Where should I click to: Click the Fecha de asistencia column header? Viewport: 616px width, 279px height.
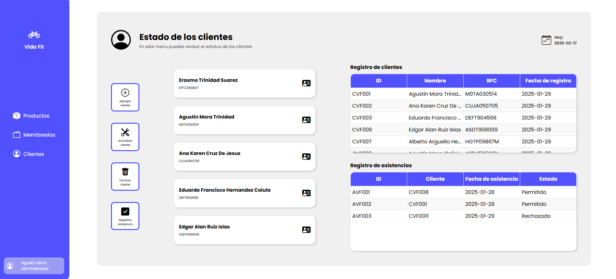[x=491, y=179]
